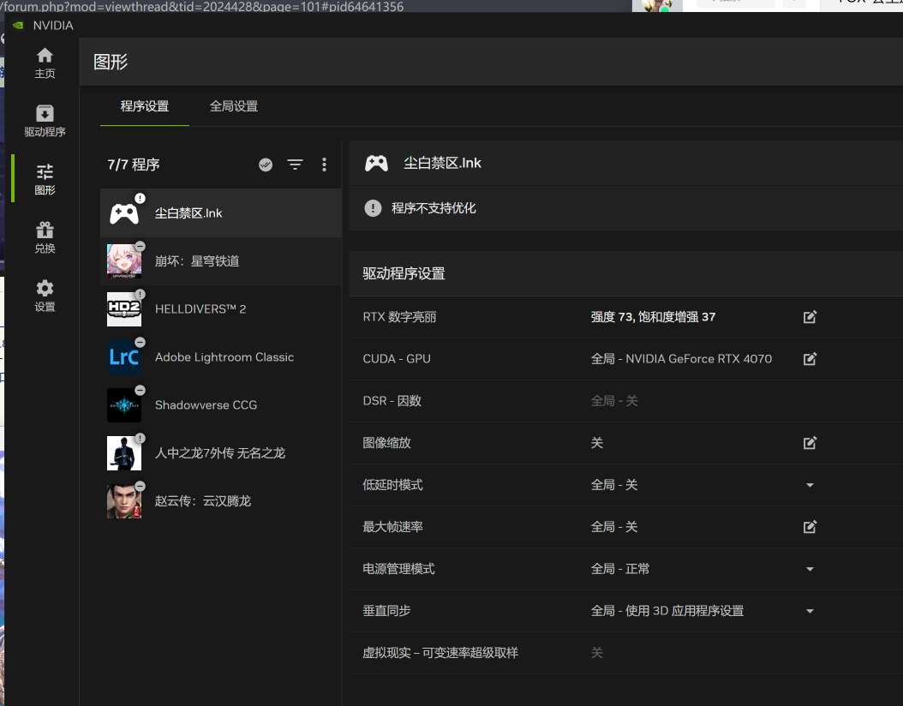The width and height of the screenshot is (903, 706).
Task: Expand the 低延时模式 dropdown
Action: click(810, 485)
